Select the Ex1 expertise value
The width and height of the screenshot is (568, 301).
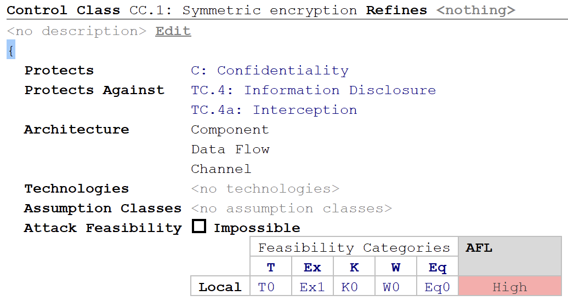(x=312, y=287)
